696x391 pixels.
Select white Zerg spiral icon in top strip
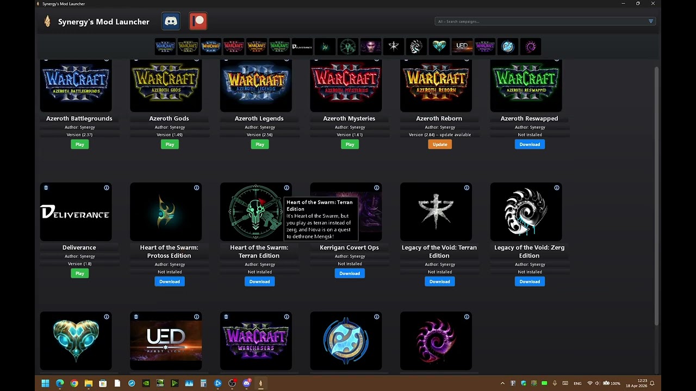416,46
